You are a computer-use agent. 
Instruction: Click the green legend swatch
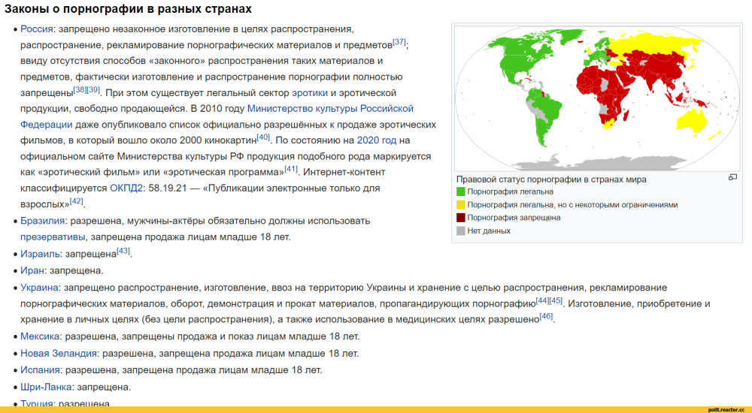460,191
